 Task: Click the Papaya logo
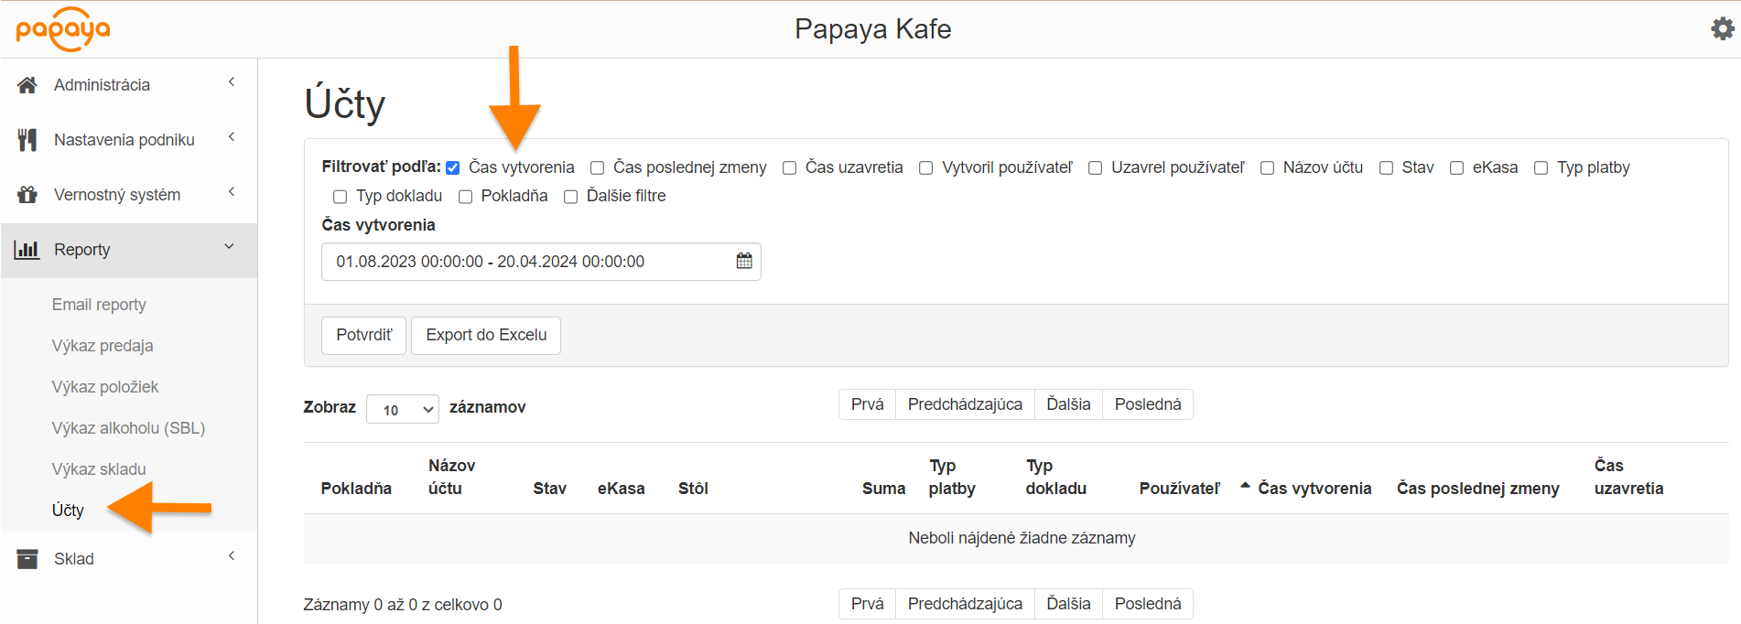(x=63, y=29)
